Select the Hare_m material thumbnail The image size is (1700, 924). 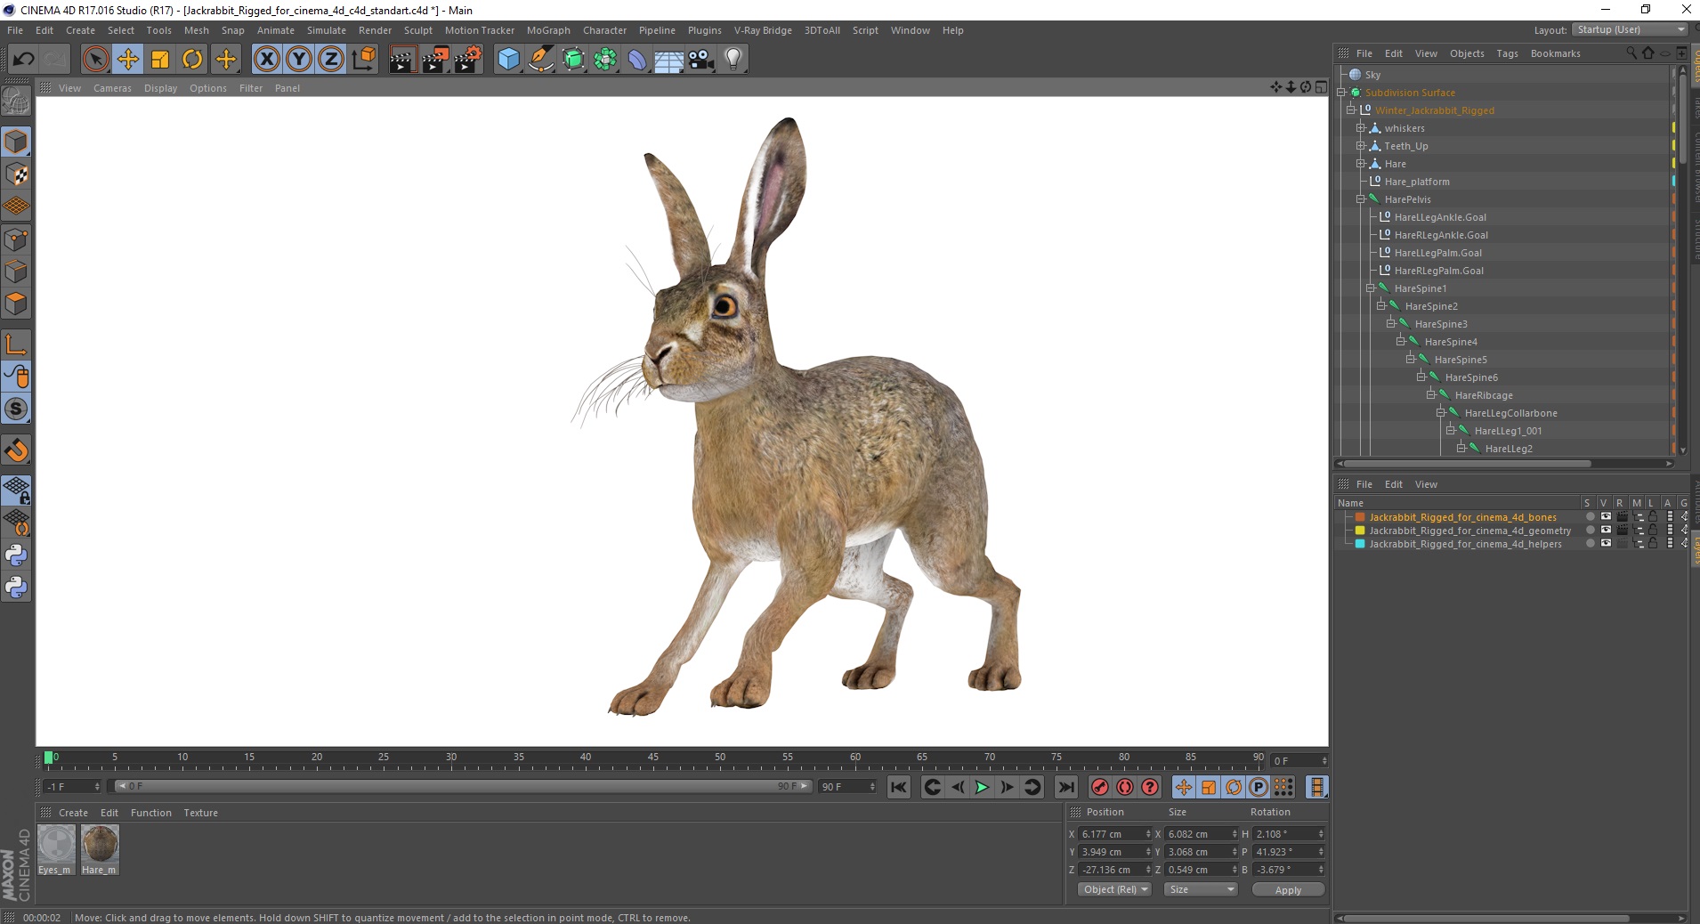pyautogui.click(x=100, y=849)
